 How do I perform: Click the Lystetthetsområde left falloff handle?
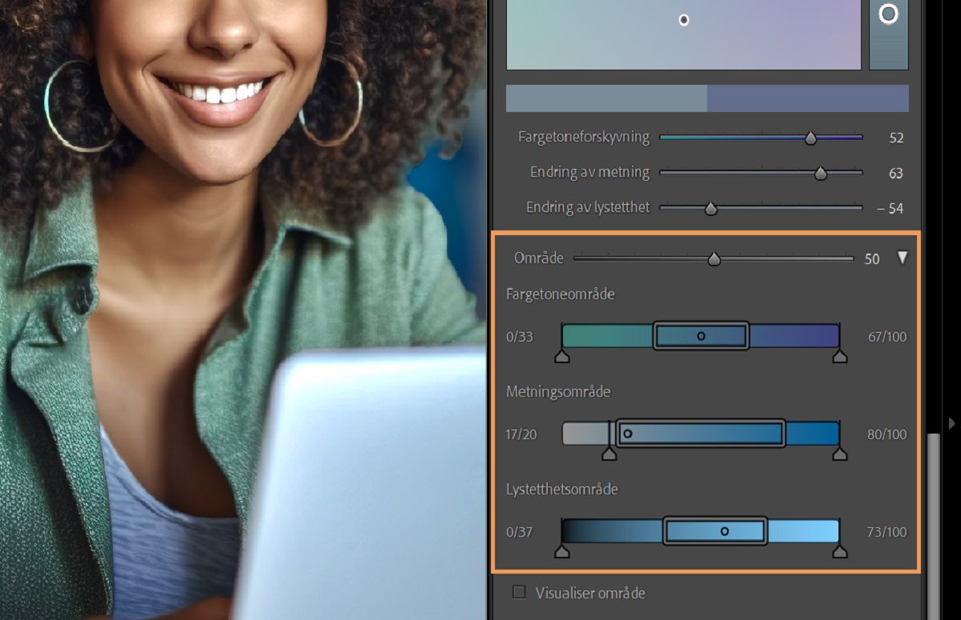[562, 551]
